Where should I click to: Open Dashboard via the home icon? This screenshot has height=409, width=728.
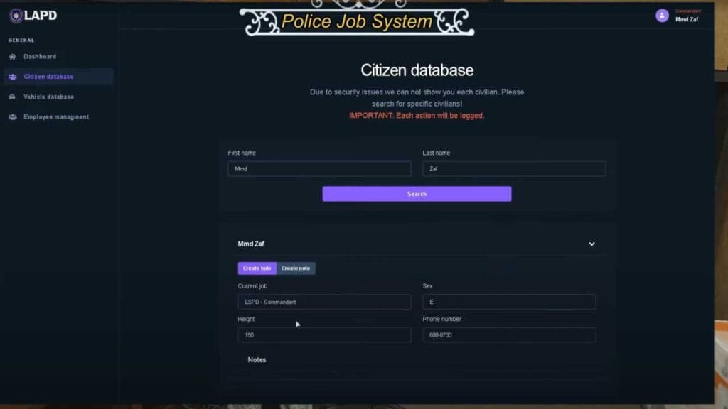pyautogui.click(x=13, y=57)
